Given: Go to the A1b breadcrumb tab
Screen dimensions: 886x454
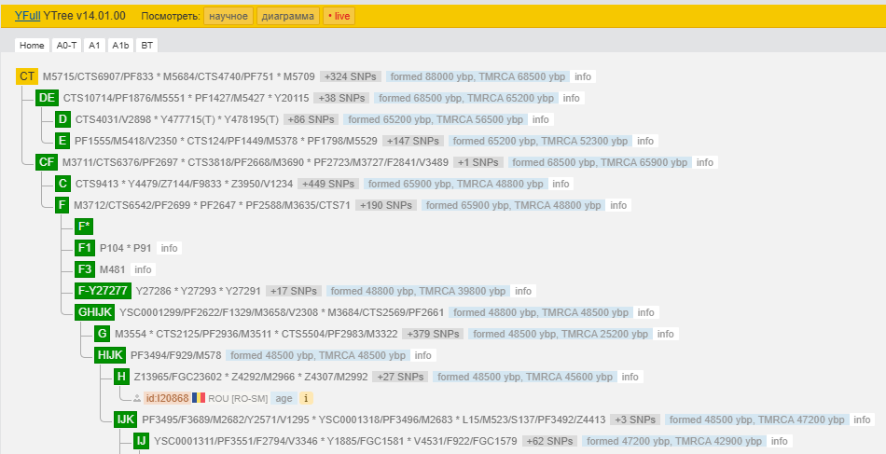Looking at the screenshot, I should pyautogui.click(x=120, y=45).
